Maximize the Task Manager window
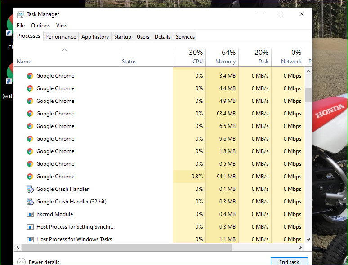The width and height of the screenshot is (348, 265). point(281,14)
